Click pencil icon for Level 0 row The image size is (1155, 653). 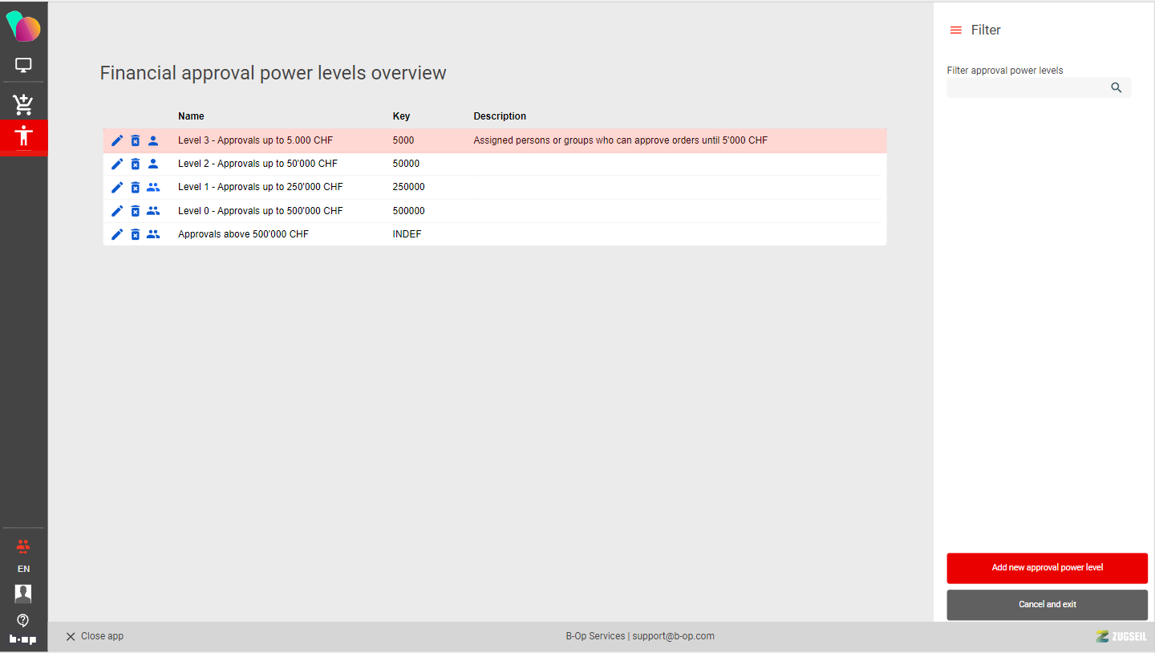pyautogui.click(x=117, y=211)
